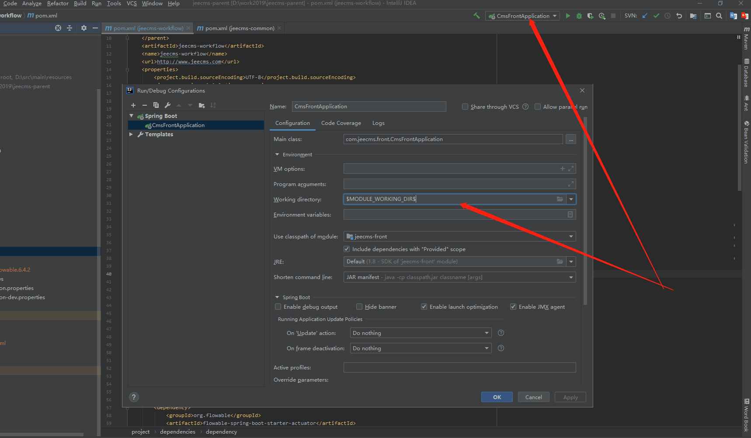Toggle the Hide banner checkbox

(359, 307)
